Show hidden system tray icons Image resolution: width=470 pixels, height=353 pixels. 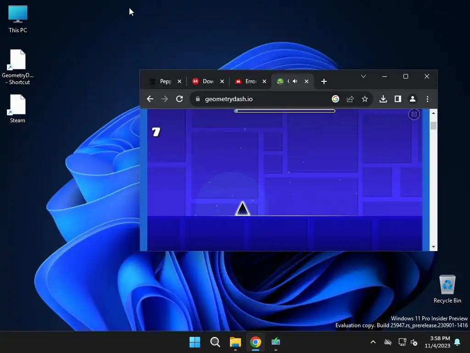[373, 342]
